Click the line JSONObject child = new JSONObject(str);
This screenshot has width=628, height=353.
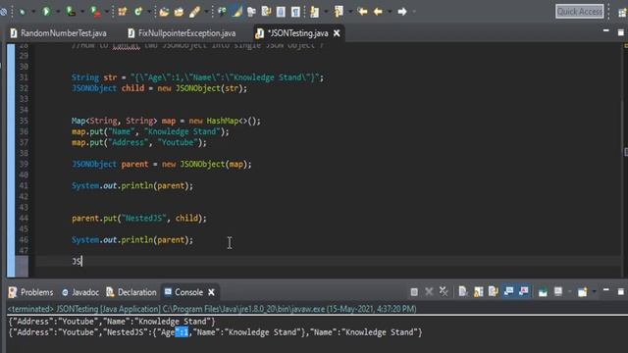(159, 88)
